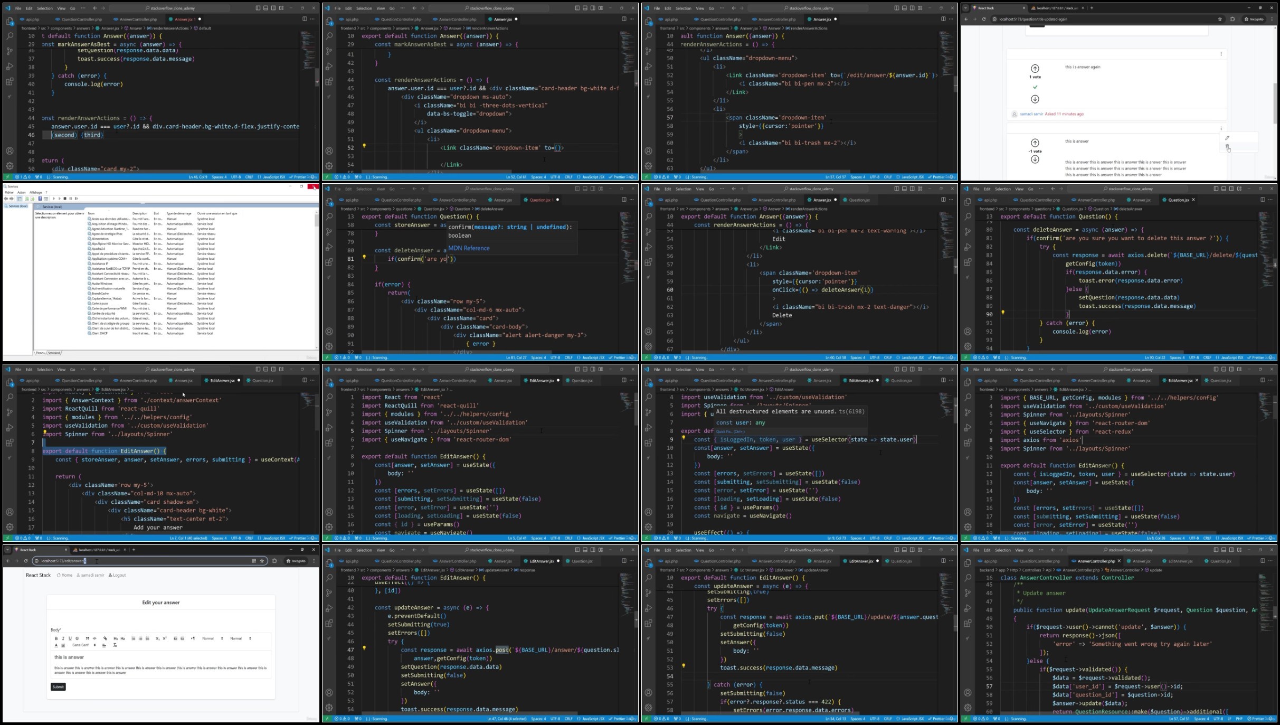Click the insert link icon in editor toolbar
This screenshot has width=1280, height=725.
coord(105,638)
